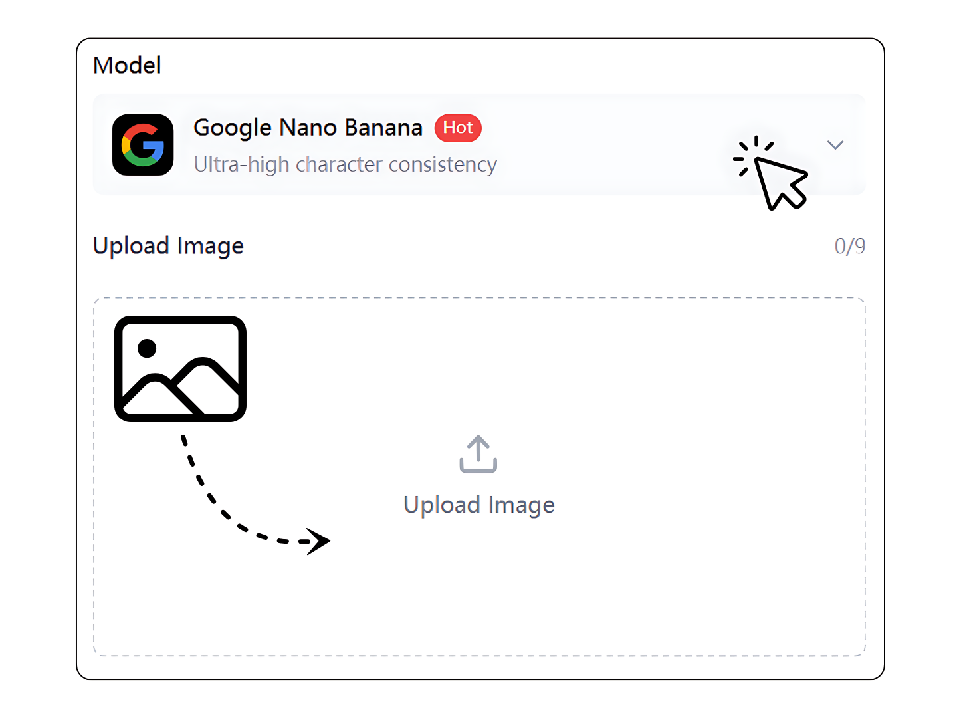Click the Google G logo icon
The height and width of the screenshot is (718, 957).
click(x=143, y=145)
